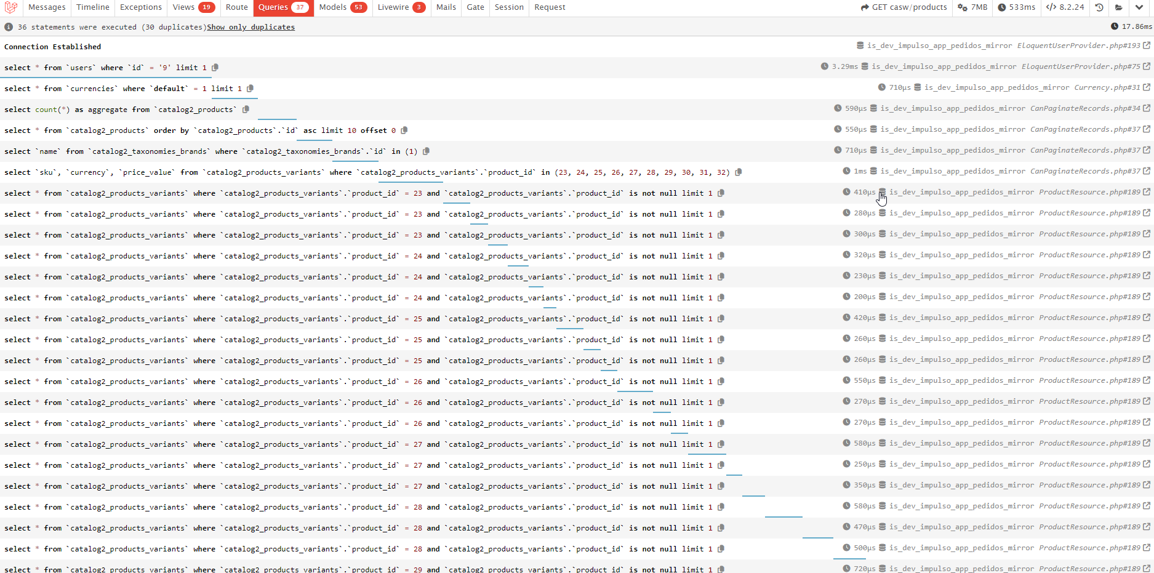Click the 7MB memory usage indicator
This screenshot has height=573, width=1154.
tap(972, 7)
